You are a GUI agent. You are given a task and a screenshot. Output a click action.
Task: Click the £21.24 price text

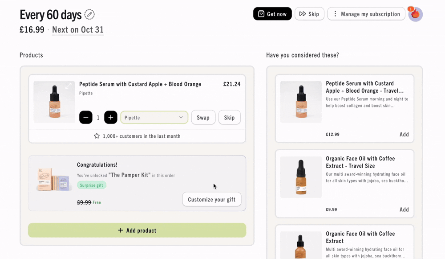pyautogui.click(x=232, y=84)
